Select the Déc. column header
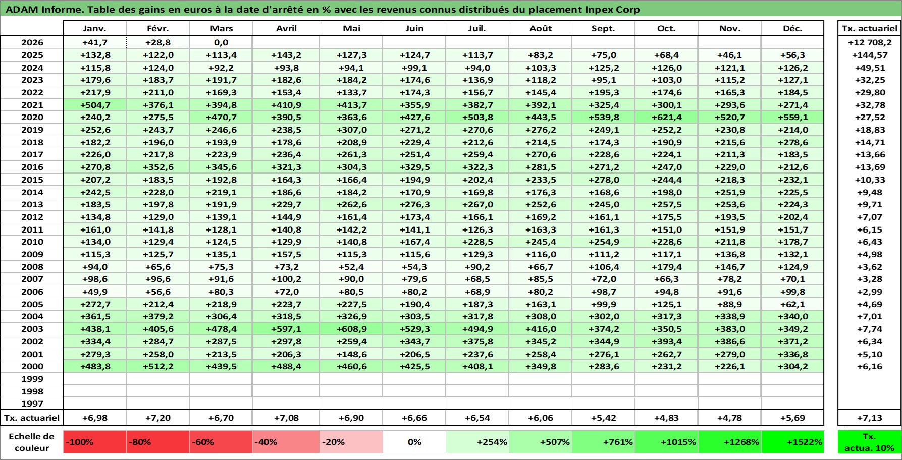Screen dimensions: 902x460 [792, 28]
